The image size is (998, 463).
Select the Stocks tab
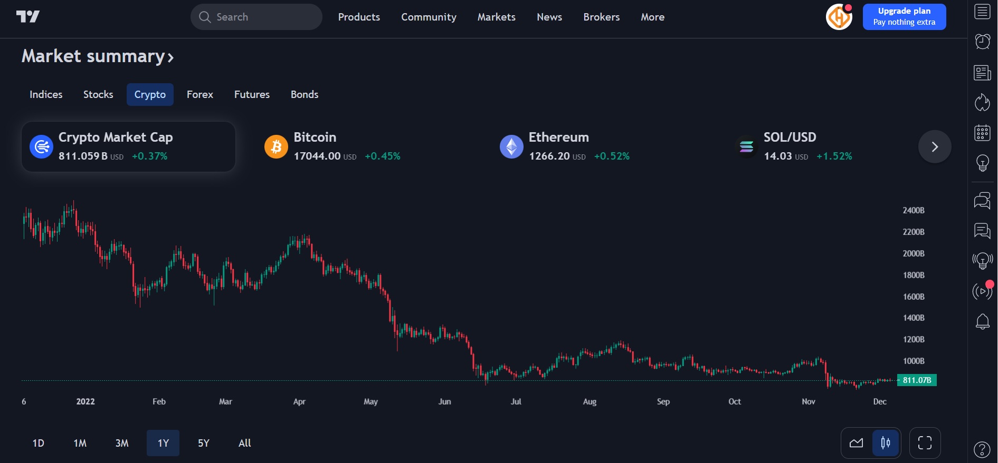pyautogui.click(x=98, y=94)
